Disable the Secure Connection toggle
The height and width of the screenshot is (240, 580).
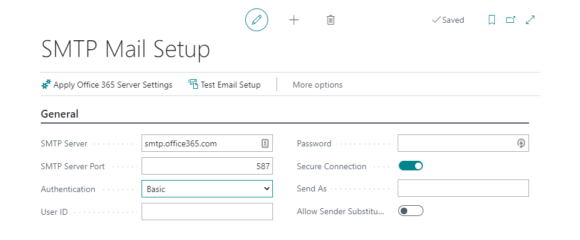(411, 166)
